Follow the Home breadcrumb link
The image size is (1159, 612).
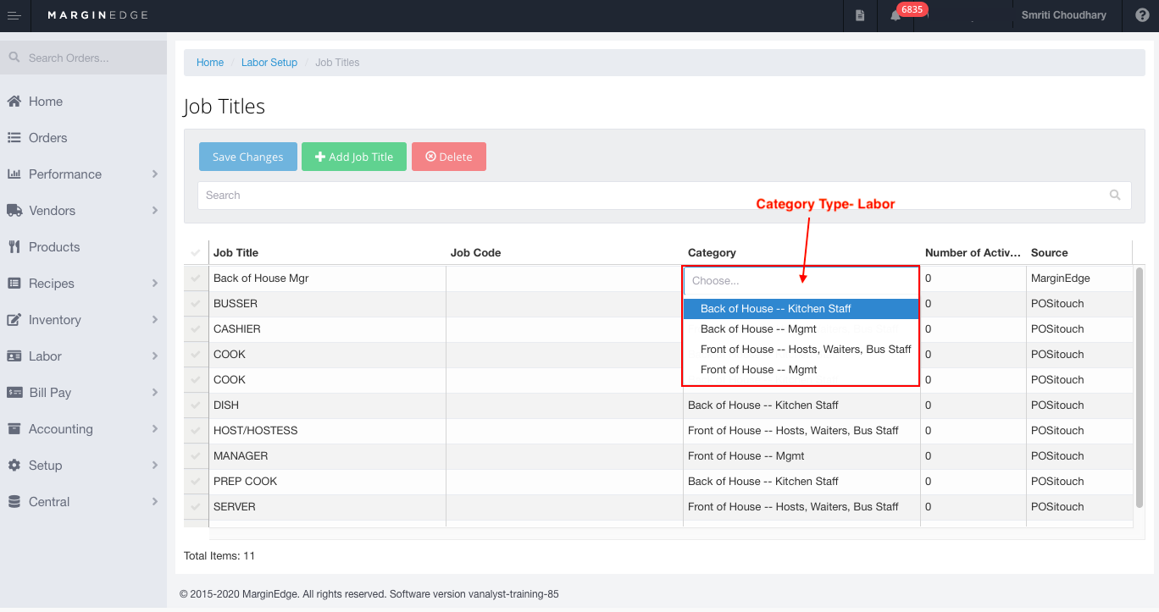click(x=210, y=63)
